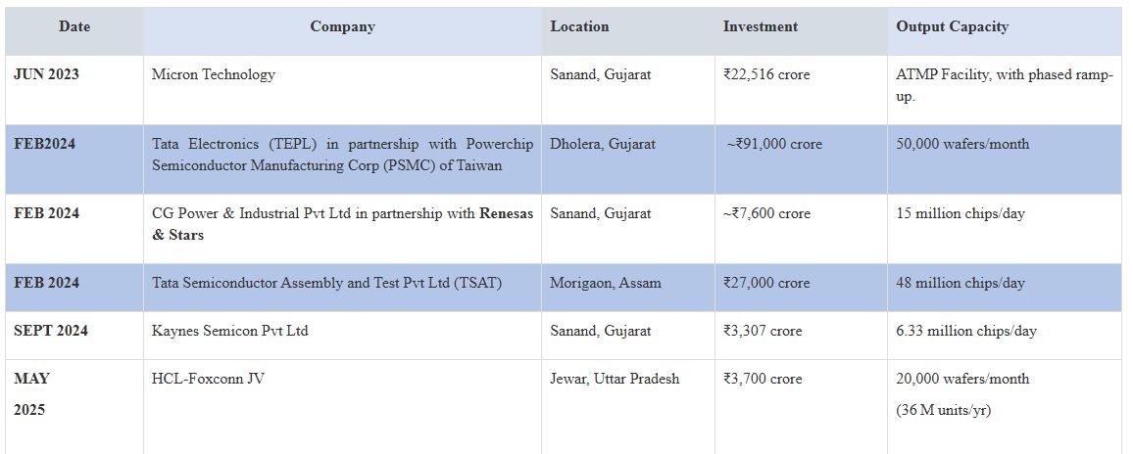The height and width of the screenshot is (454, 1133).
Task: Click the ₹22,516 crore investment cell
Action: [802, 89]
